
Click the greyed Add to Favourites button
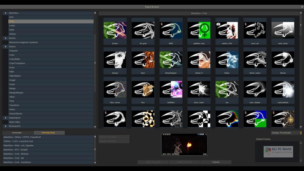(114, 137)
